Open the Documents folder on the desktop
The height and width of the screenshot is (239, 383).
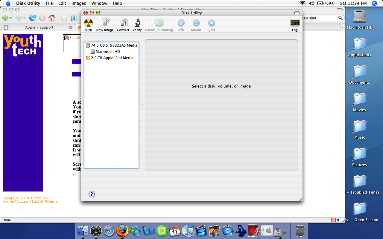tap(360, 72)
